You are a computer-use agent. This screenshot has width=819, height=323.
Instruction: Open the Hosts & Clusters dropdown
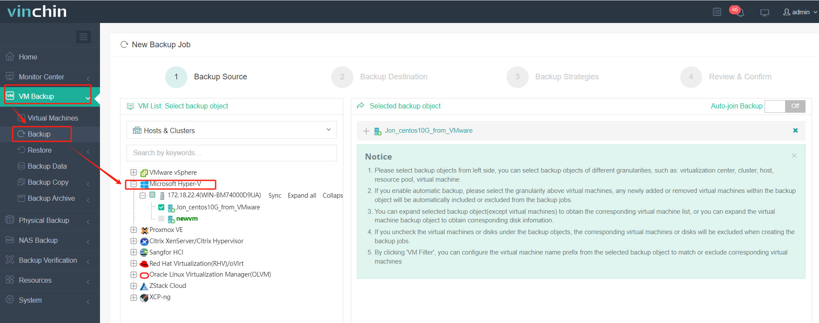click(x=232, y=130)
